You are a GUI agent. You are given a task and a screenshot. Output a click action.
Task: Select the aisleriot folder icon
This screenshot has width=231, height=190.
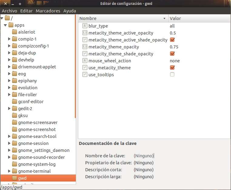15,32
